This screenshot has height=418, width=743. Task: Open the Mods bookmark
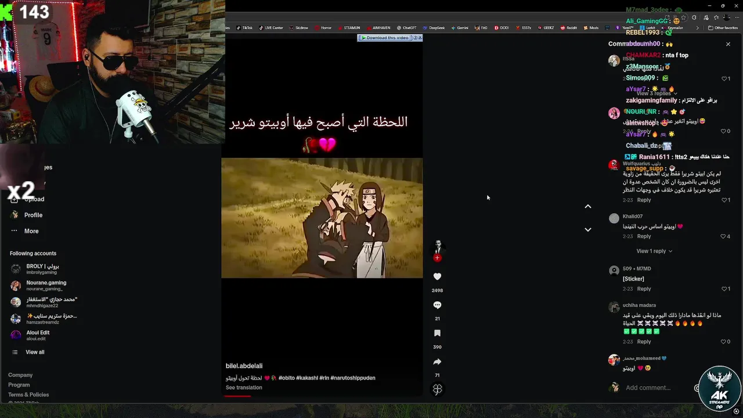pyautogui.click(x=591, y=28)
